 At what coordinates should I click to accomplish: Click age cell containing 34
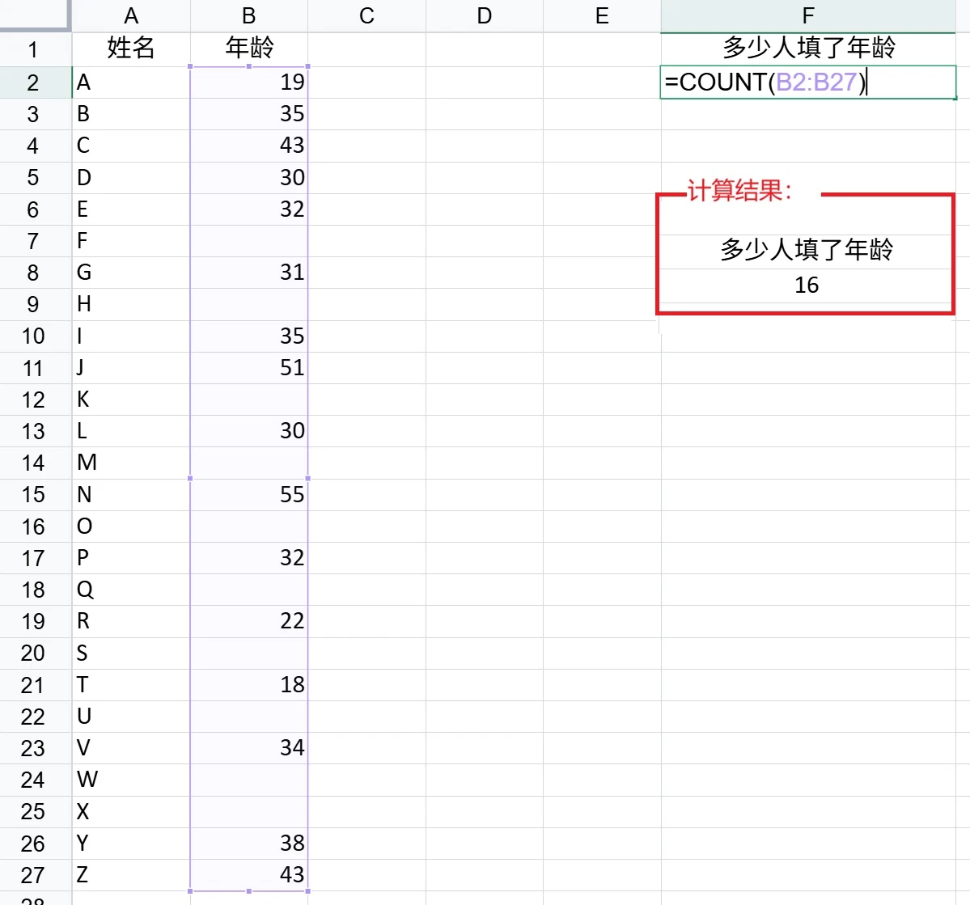click(248, 748)
